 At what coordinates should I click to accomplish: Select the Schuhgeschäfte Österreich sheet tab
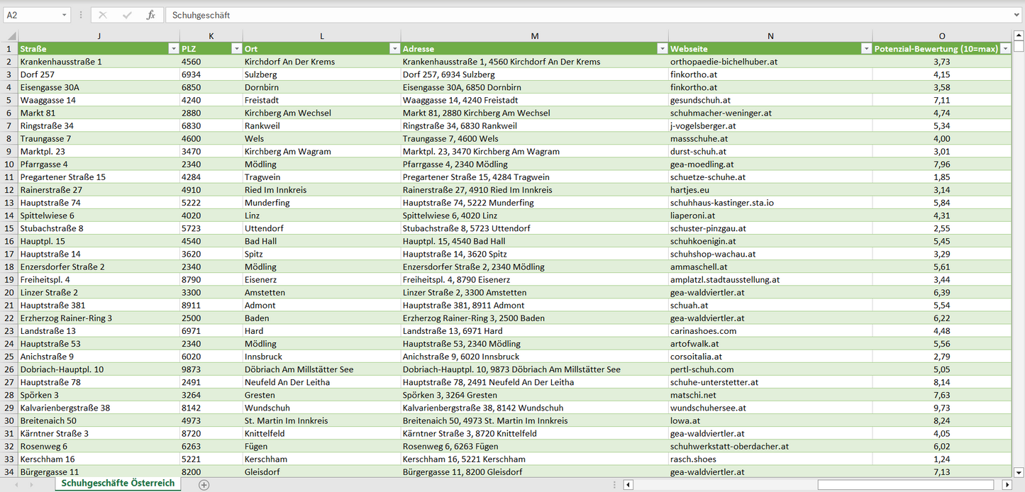[x=118, y=483]
